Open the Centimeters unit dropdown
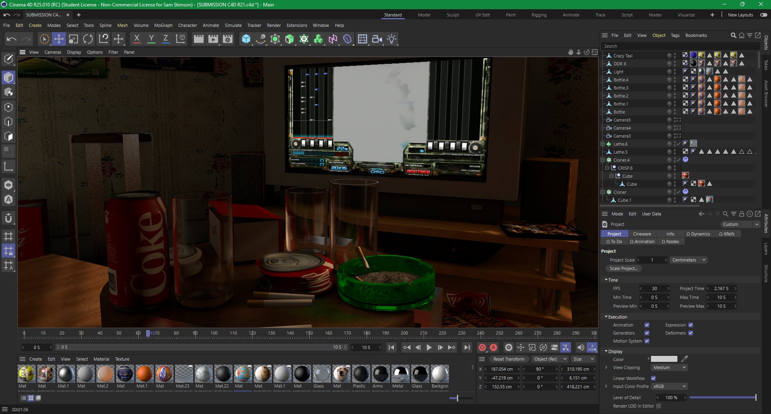 pos(688,260)
